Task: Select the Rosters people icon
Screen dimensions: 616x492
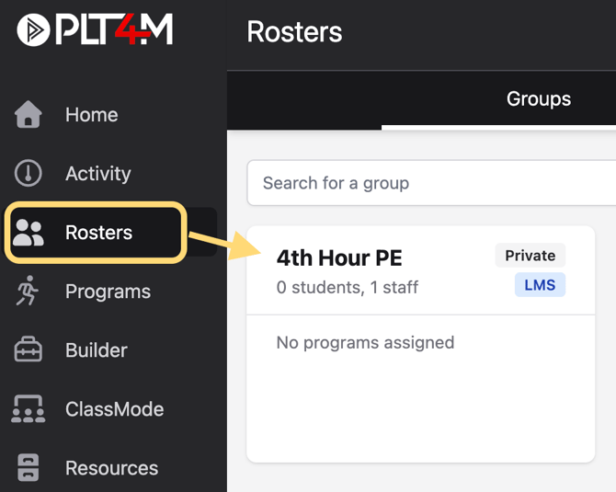Action: [28, 233]
